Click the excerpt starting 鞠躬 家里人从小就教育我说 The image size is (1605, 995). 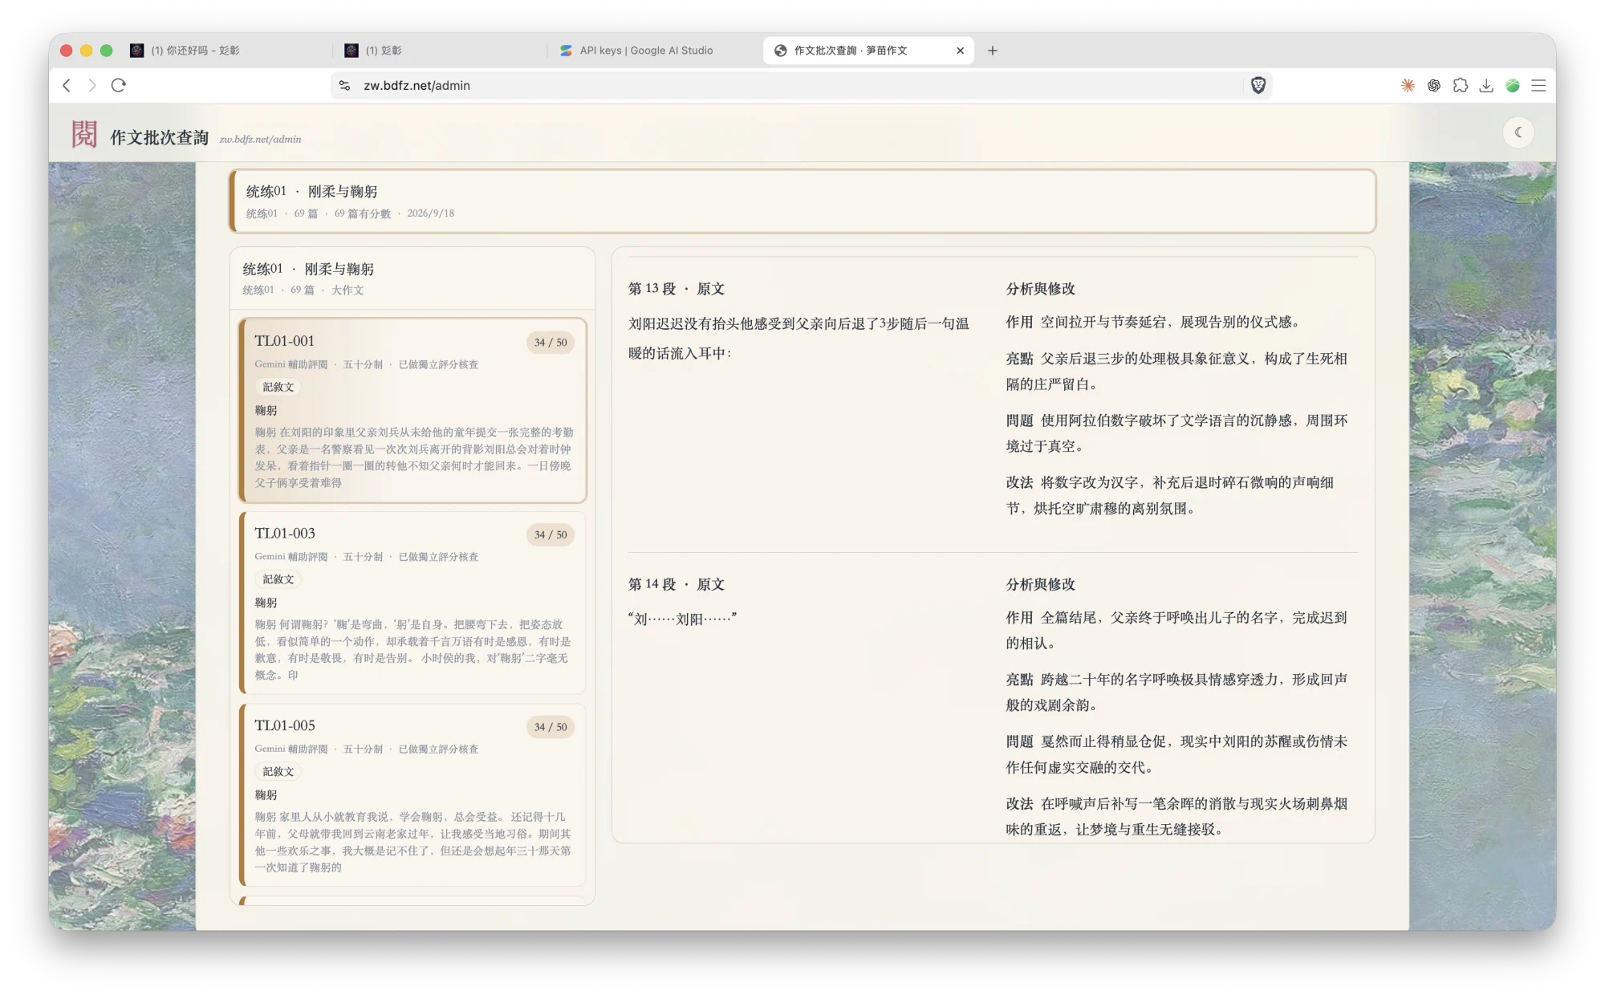[413, 842]
